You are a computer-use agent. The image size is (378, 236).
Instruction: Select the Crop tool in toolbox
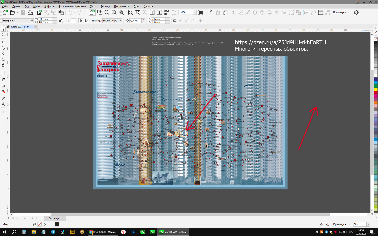(x=3, y=42)
